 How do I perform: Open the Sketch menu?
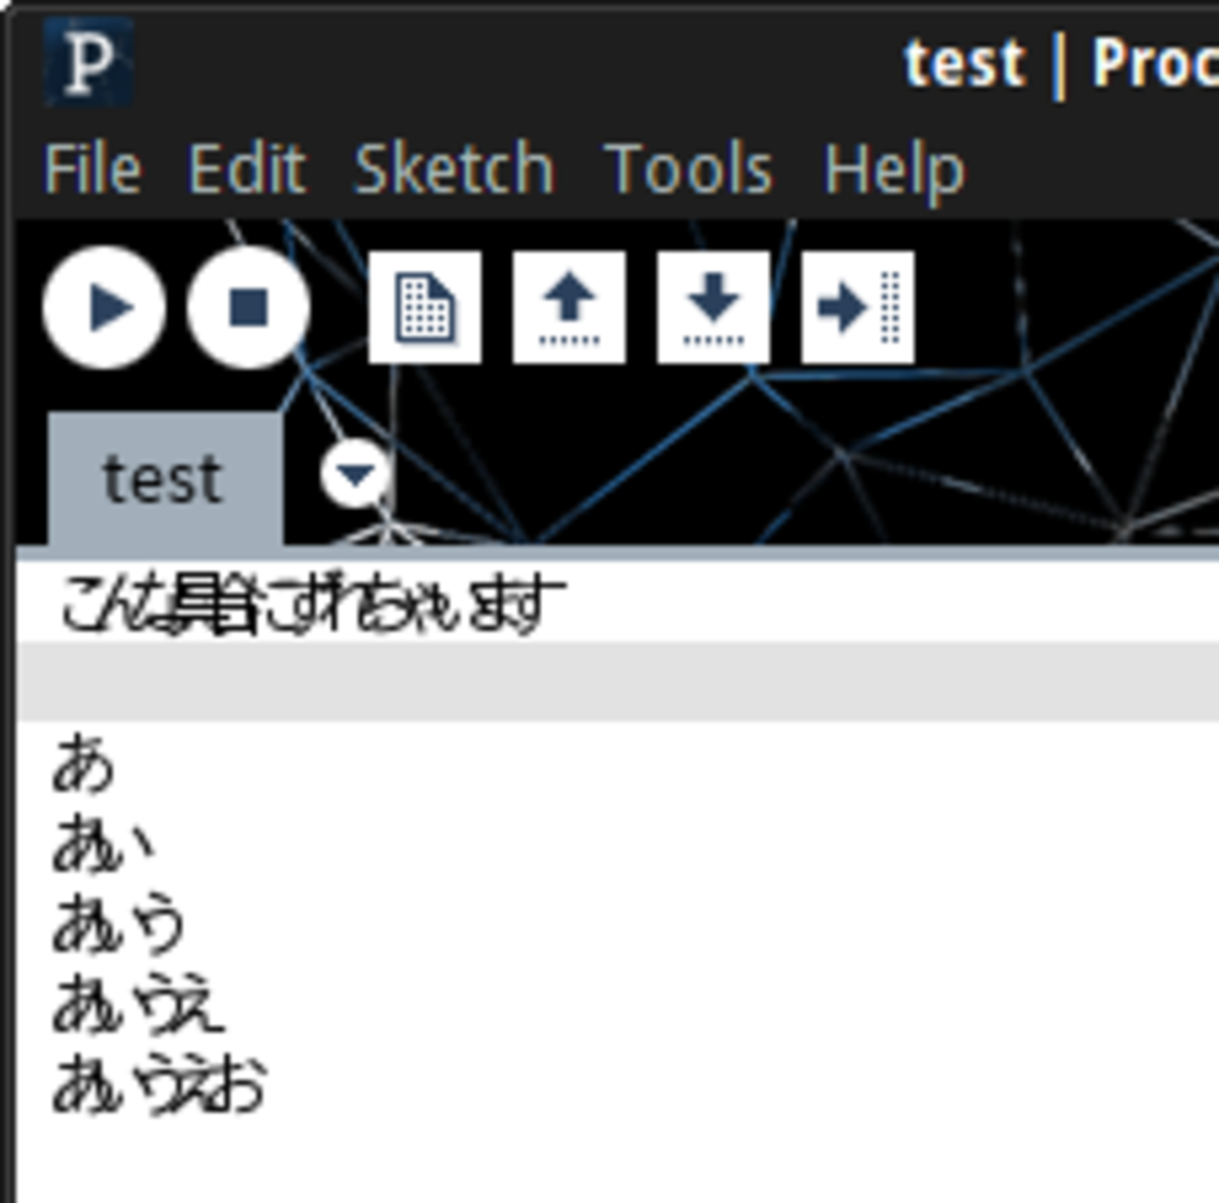point(454,170)
